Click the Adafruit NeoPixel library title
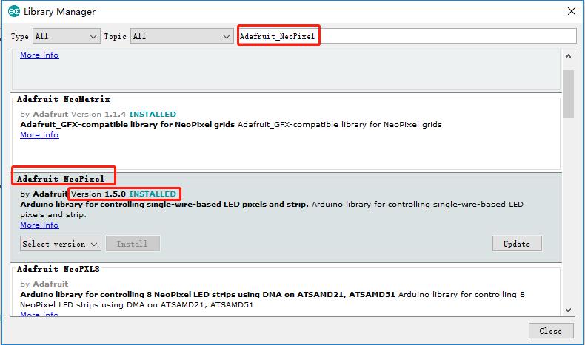 click(65, 178)
